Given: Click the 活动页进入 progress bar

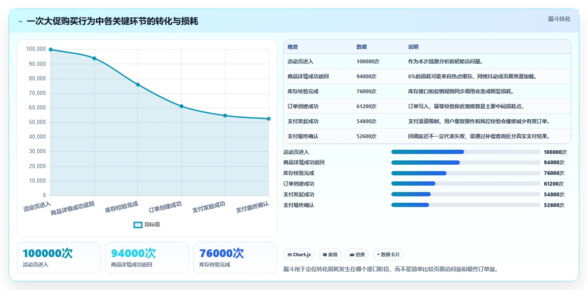Looking at the screenshot, I should point(465,152).
